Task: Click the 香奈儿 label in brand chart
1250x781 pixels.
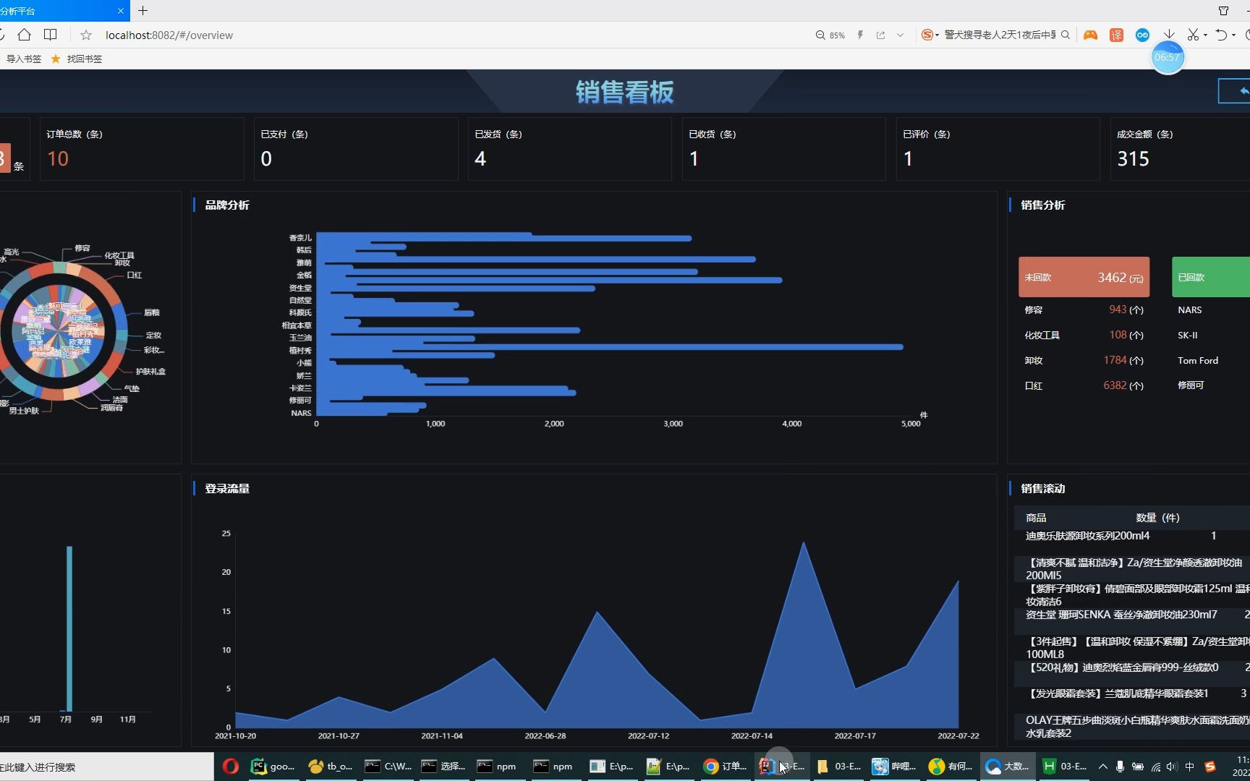Action: tap(300, 237)
